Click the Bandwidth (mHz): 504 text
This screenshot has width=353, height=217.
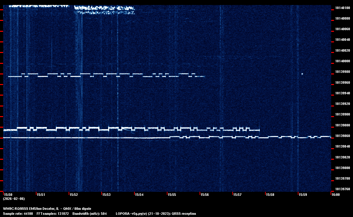point(89,214)
